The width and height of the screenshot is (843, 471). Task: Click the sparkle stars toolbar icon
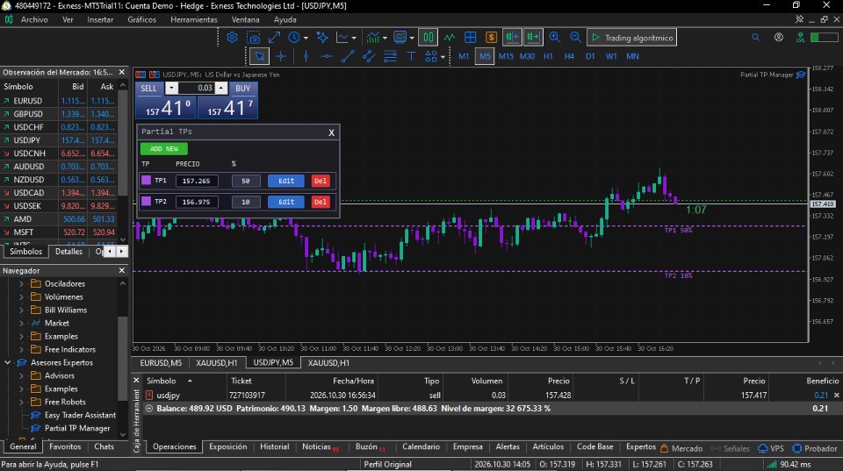(322, 38)
